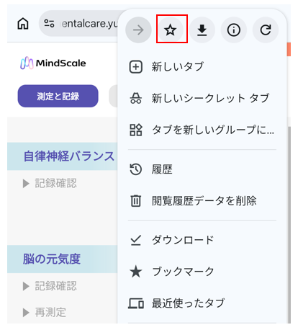Click the bookmark star outlined in red
The height and width of the screenshot is (330, 298).
[170, 30]
